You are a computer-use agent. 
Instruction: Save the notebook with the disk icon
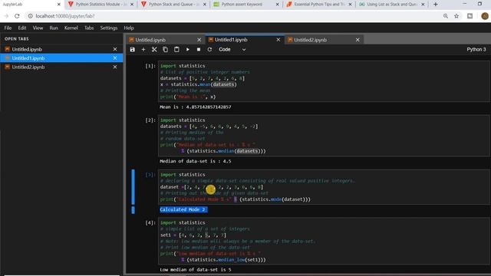133,49
